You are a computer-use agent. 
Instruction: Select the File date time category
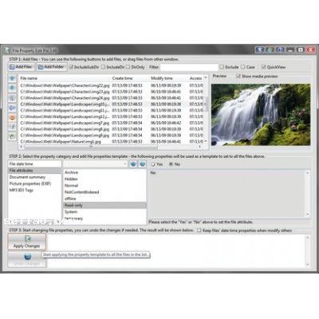34,163
